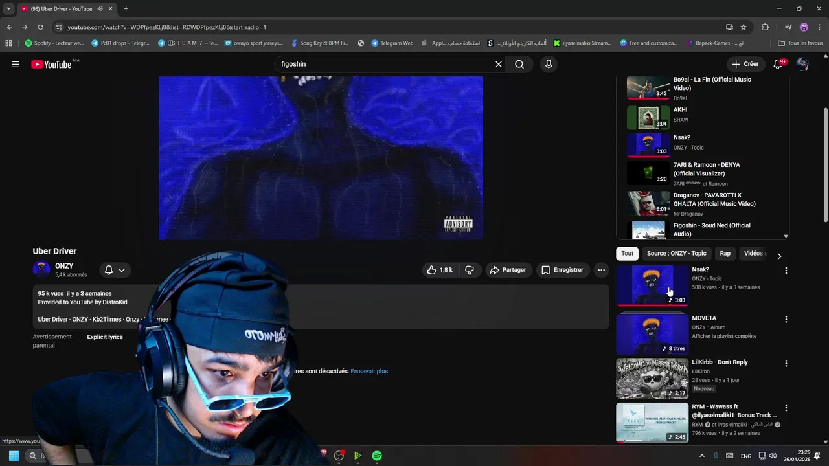Open more actions under the video

click(x=601, y=270)
